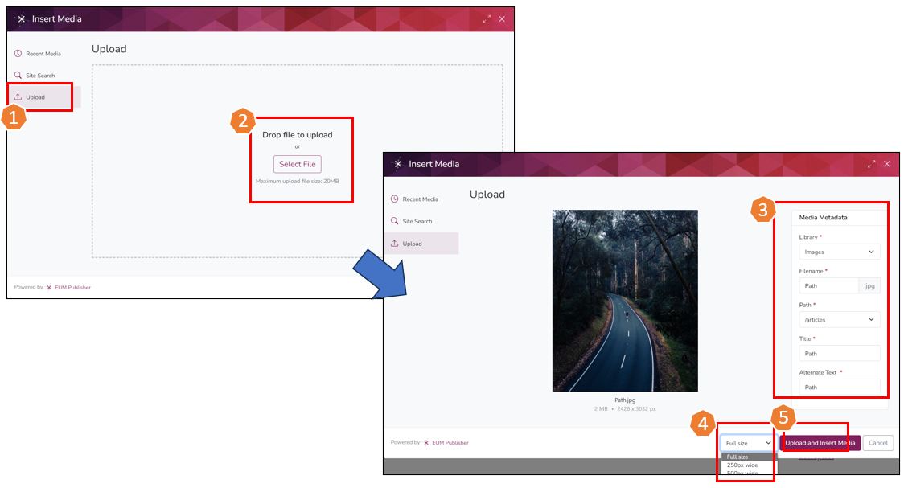Image resolution: width=904 pixels, height=488 pixels.
Task: Click the Path.jpg filename caption
Action: point(625,400)
